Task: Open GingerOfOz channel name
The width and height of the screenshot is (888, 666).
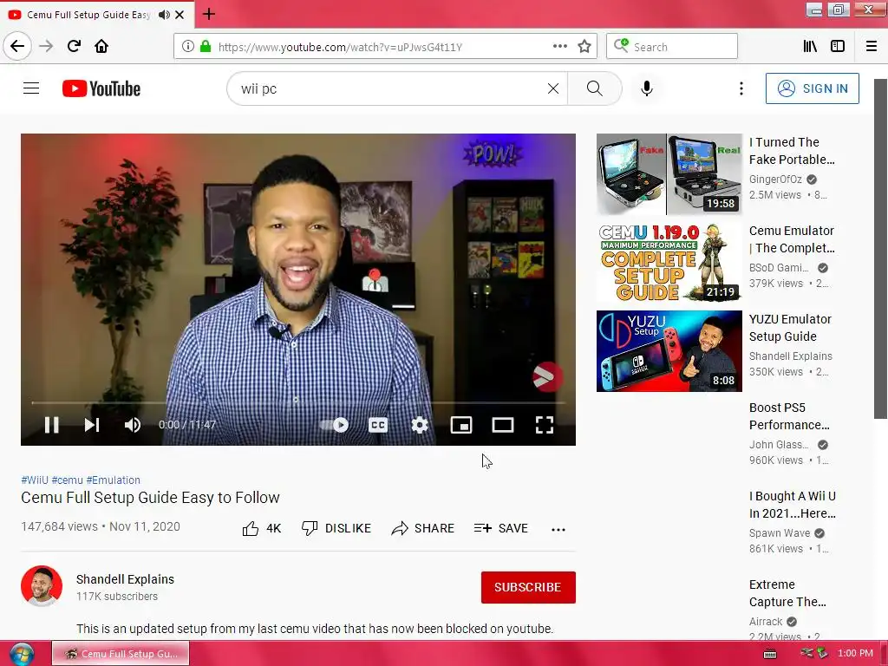Action: click(775, 180)
